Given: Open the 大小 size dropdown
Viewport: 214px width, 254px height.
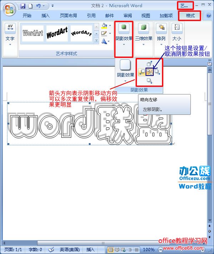Looking at the screenshot, I should pos(177,34).
